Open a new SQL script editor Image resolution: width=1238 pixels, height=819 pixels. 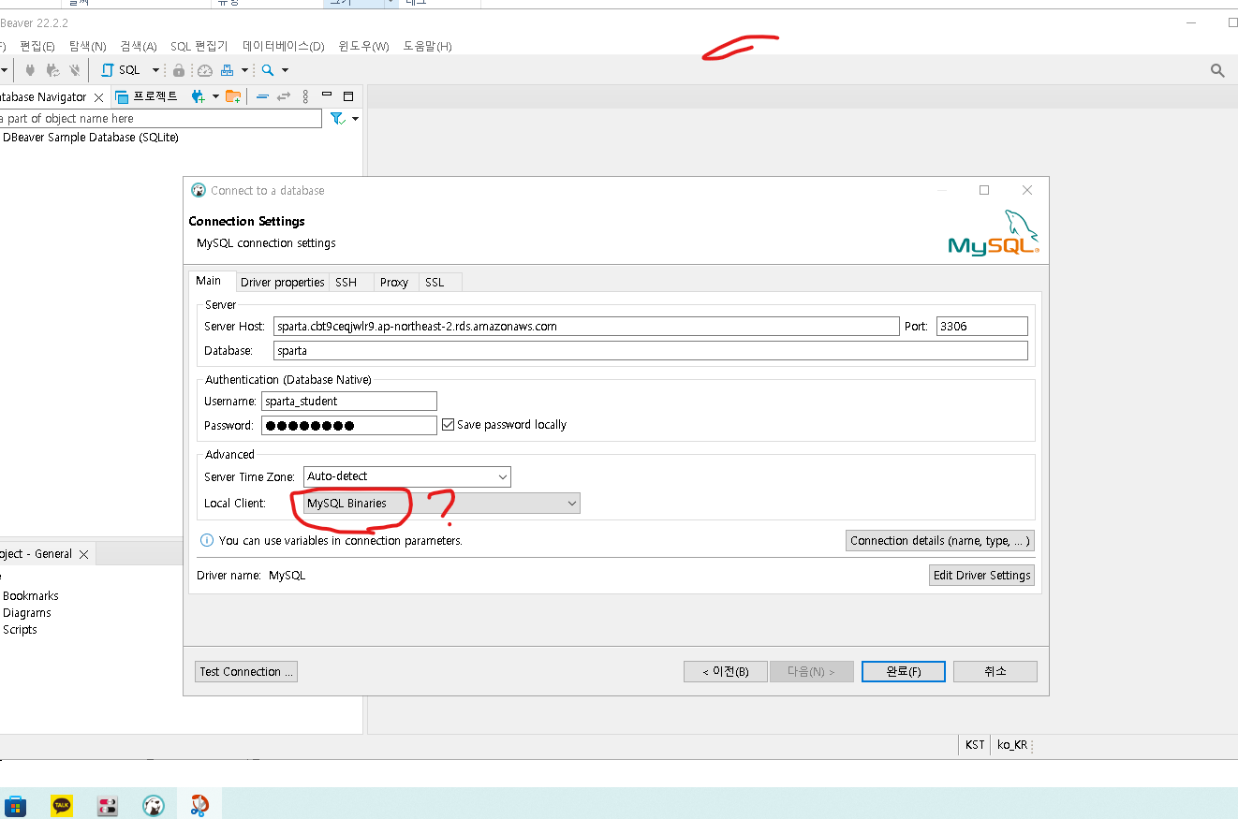click(x=121, y=70)
